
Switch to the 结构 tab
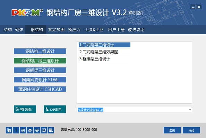tap(8, 30)
